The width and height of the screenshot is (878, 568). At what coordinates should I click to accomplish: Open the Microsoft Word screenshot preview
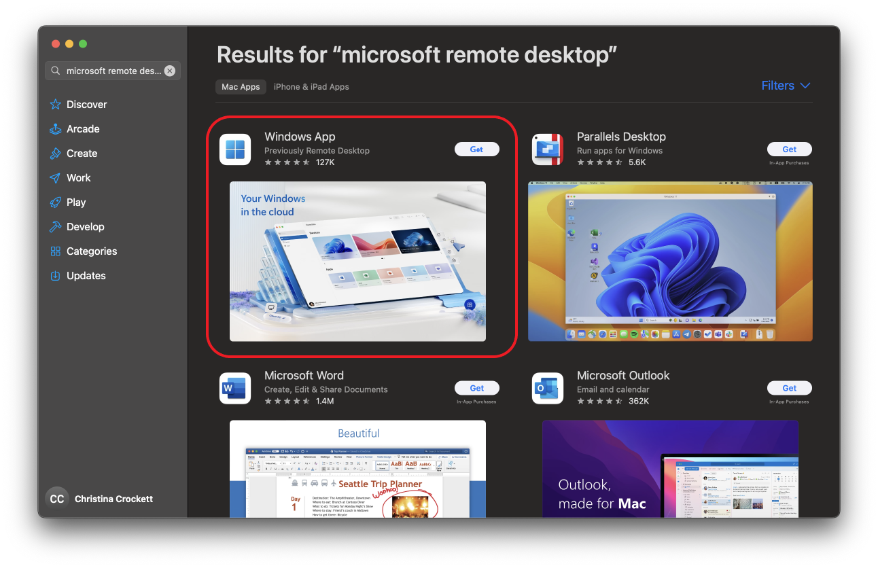coord(357,469)
